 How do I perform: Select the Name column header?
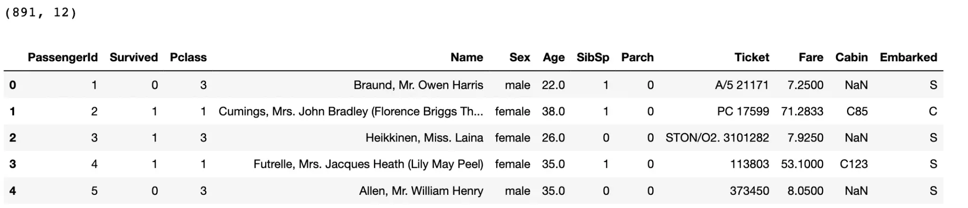click(x=467, y=58)
